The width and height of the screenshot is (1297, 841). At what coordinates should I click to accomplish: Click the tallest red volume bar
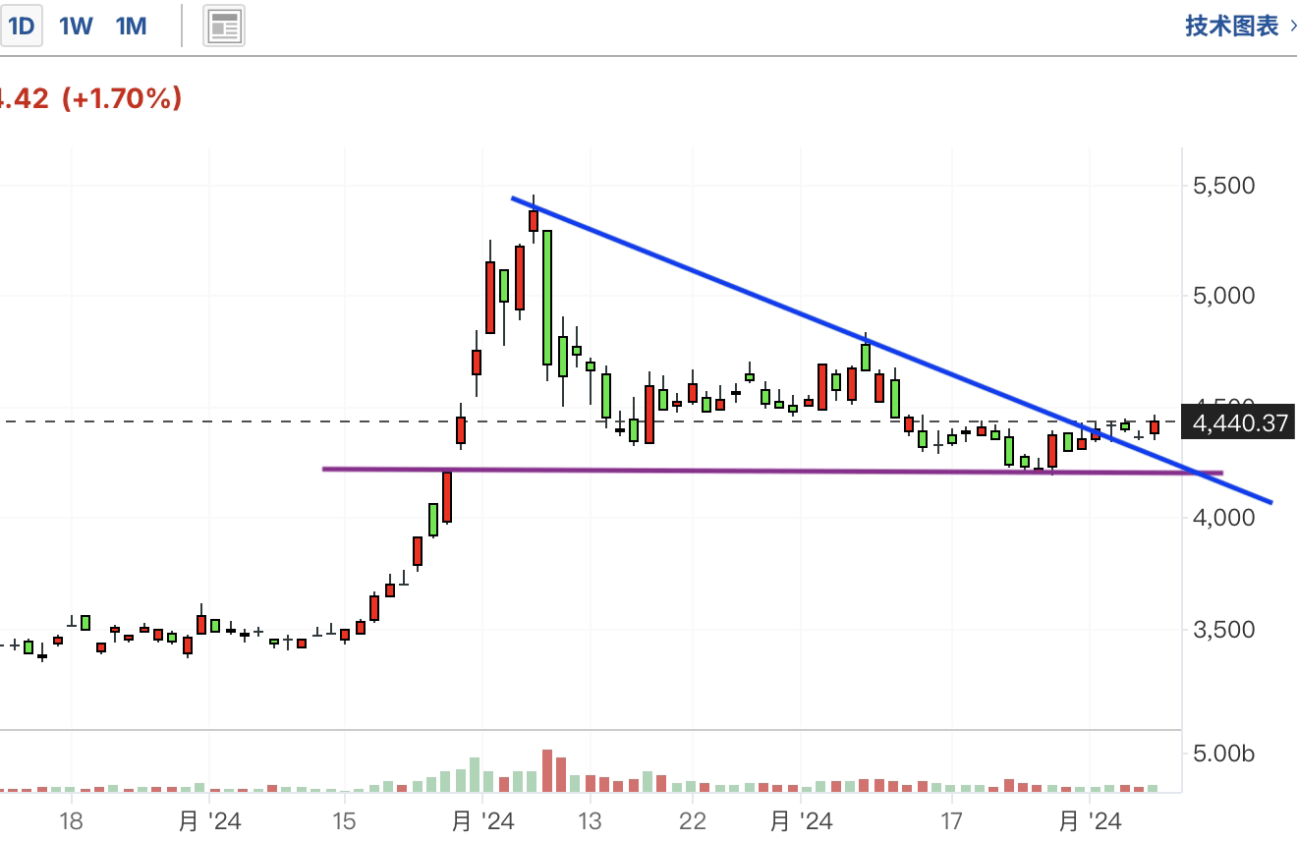(x=547, y=770)
